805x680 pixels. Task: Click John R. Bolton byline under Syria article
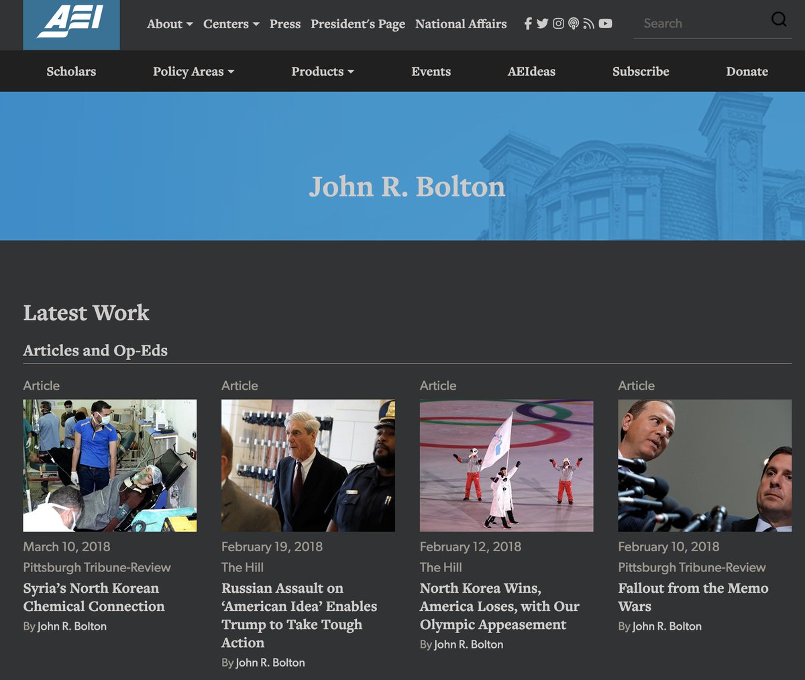coord(72,626)
